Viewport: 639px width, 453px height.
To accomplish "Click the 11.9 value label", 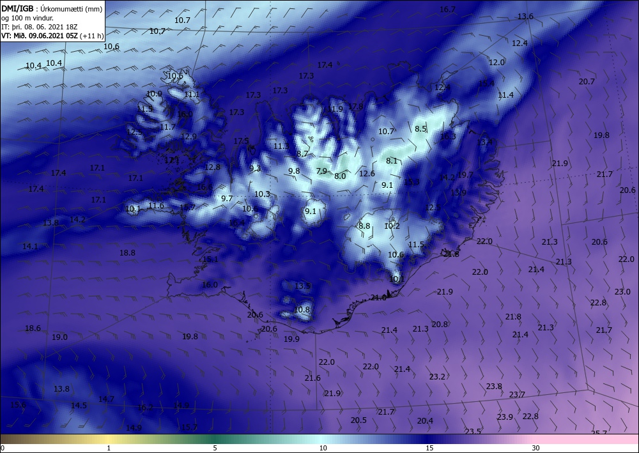I will 335,109.
